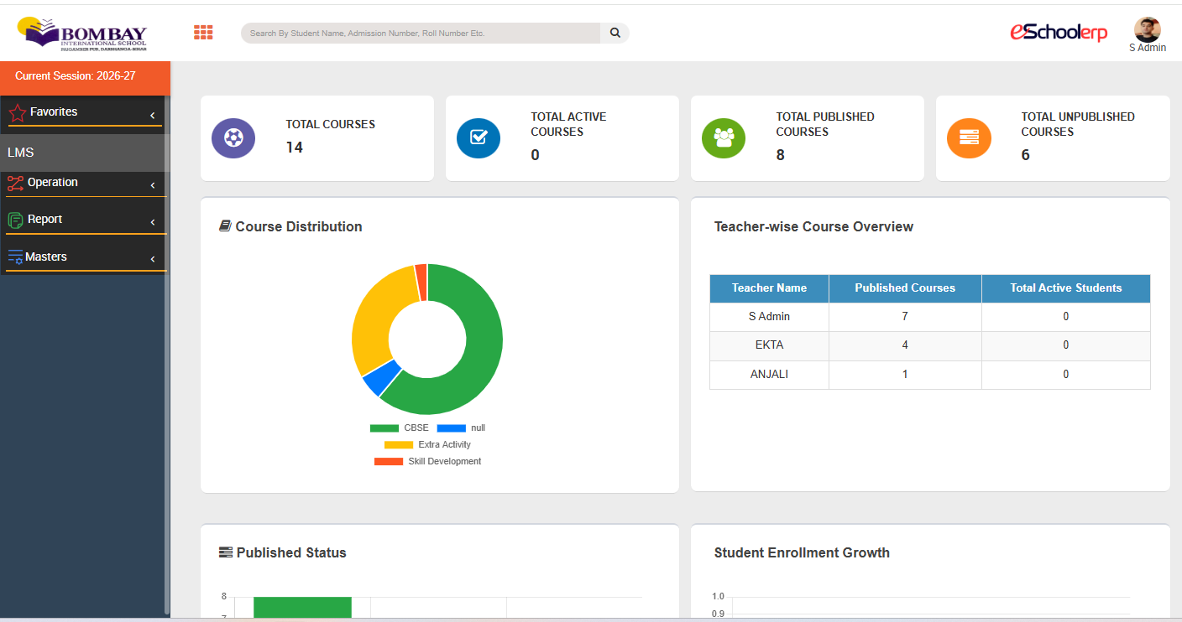
Task: Click the search magnifier button
Action: [x=615, y=33]
